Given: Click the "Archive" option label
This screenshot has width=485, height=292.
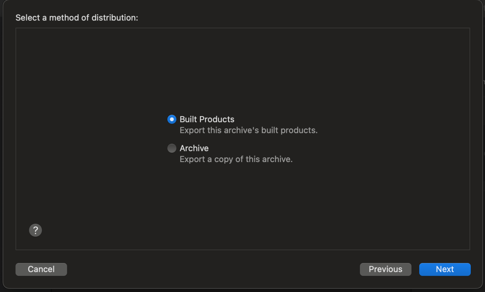Looking at the screenshot, I should [x=194, y=148].
